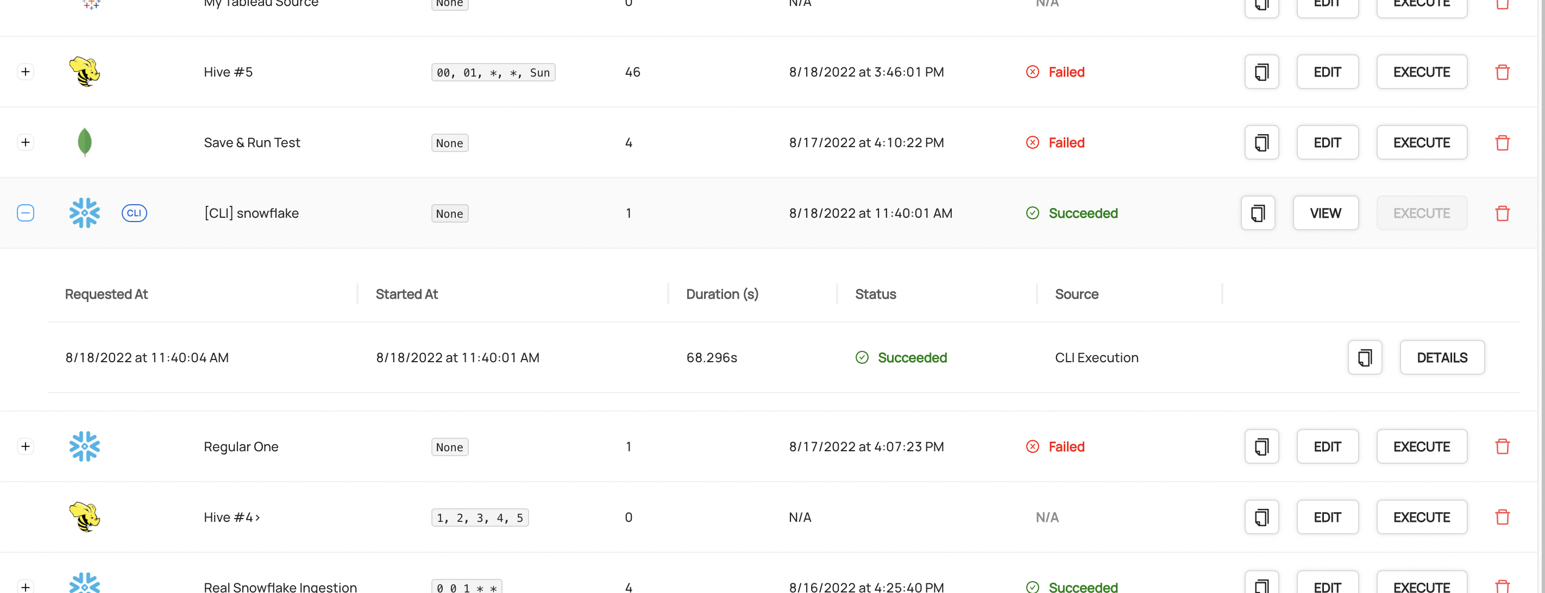Click copy icon in [CLI] snowflake row
1545x593 pixels.
pos(1258,213)
